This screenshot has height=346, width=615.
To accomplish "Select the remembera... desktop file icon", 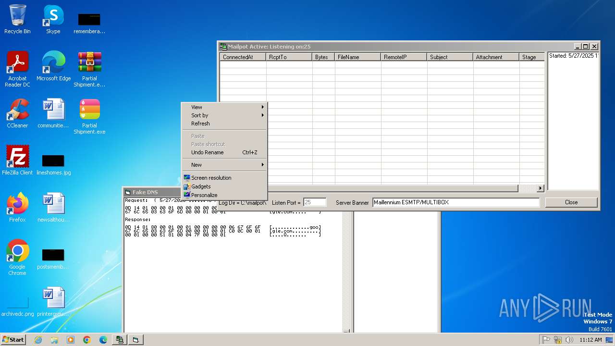I will pyautogui.click(x=89, y=23).
